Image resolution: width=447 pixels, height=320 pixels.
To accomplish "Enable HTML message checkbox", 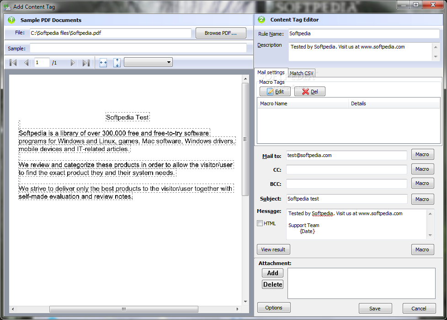I will (260, 223).
